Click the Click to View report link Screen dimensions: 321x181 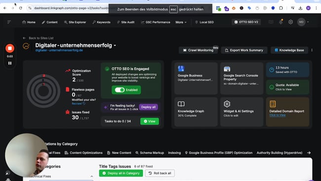278,115
